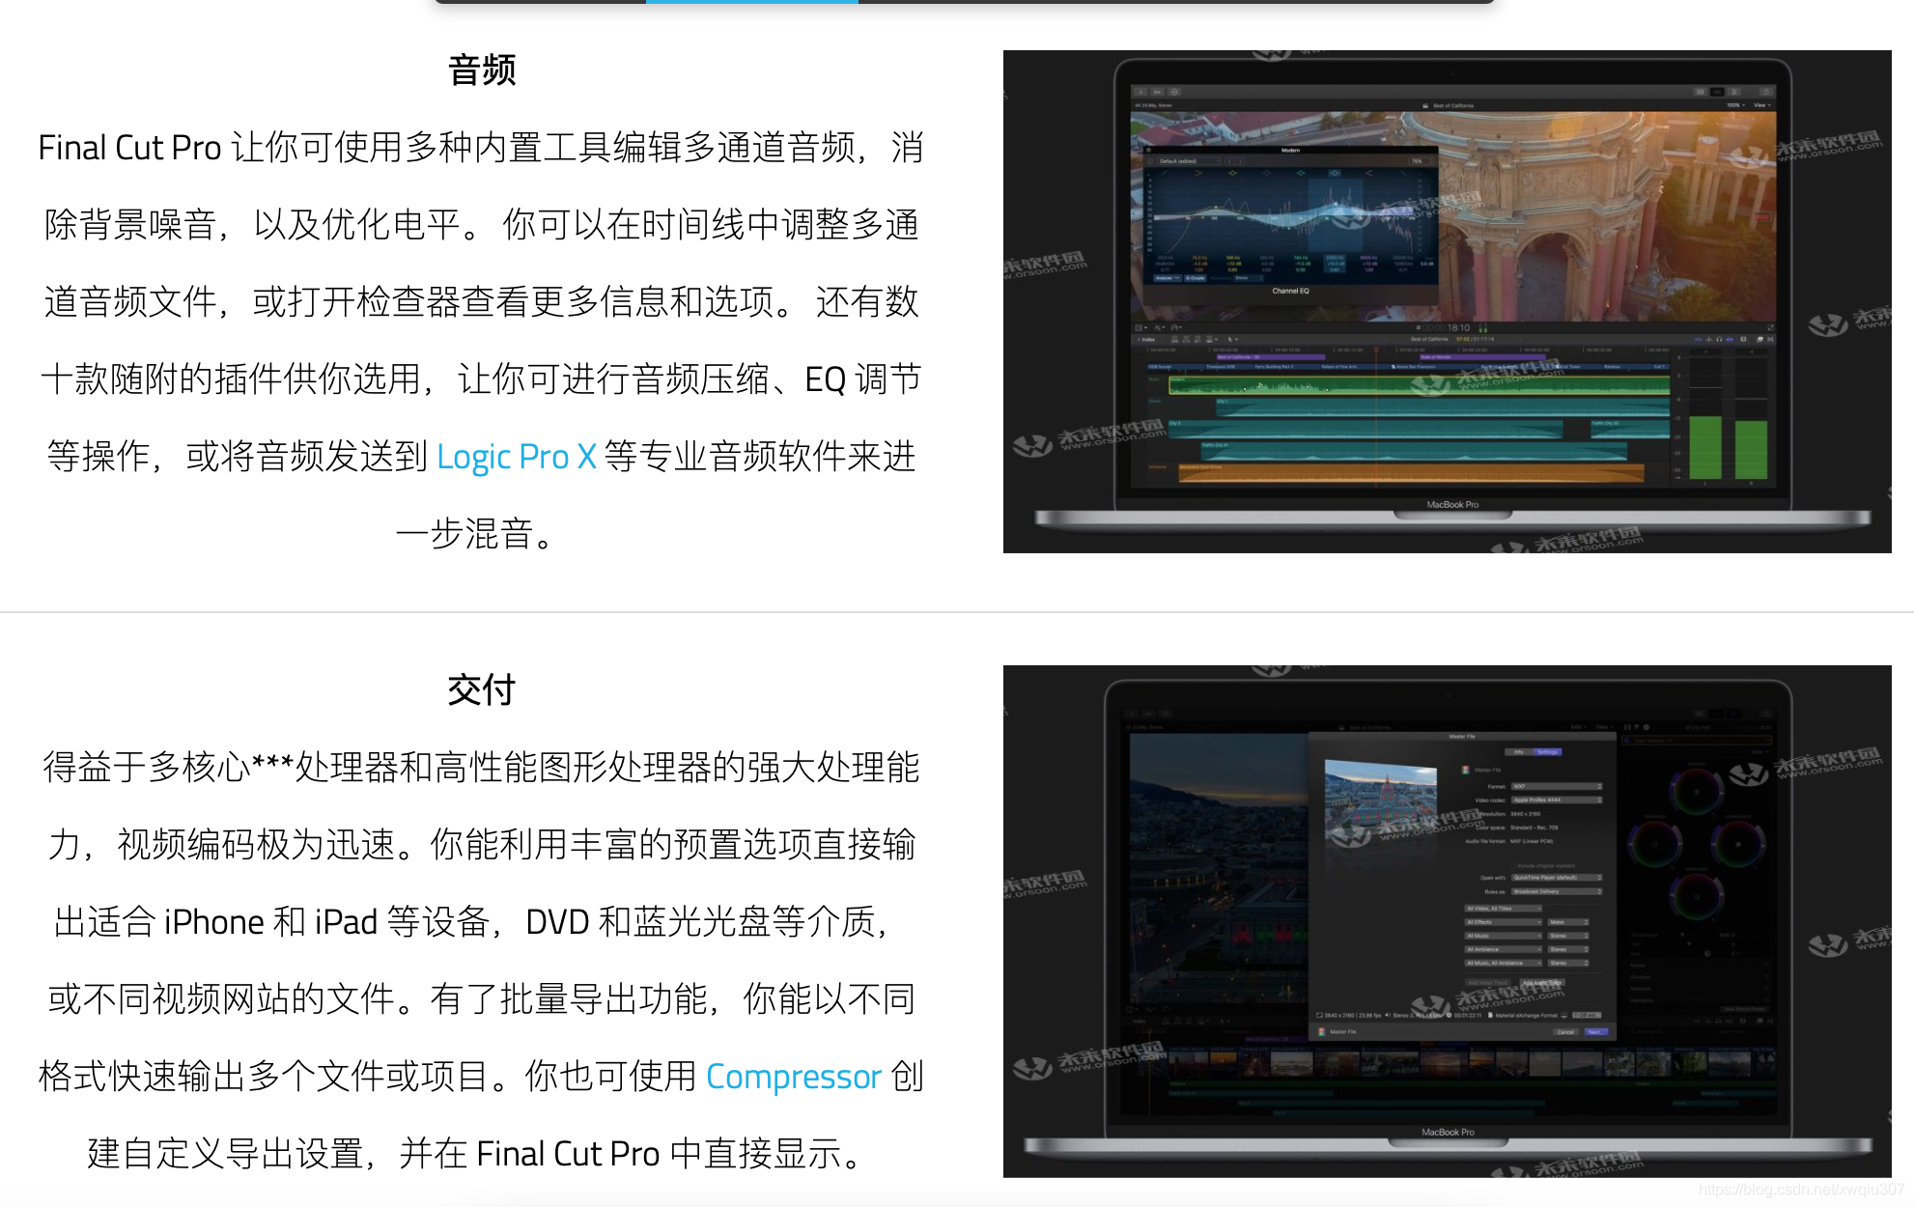Click the audio editing MacBook Pro screenshot
This screenshot has height=1207, width=1914.
[x=1447, y=301]
